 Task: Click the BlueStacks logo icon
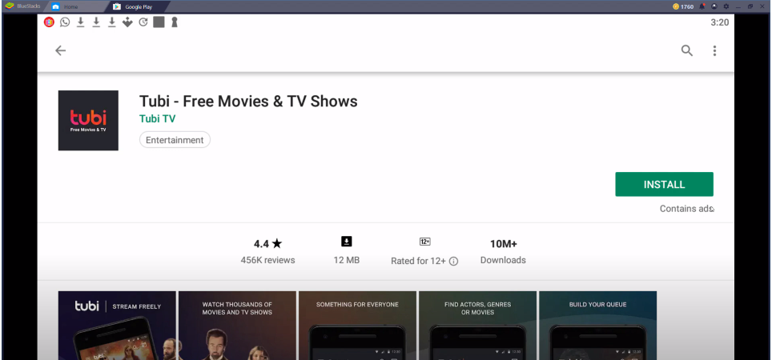[x=9, y=6]
